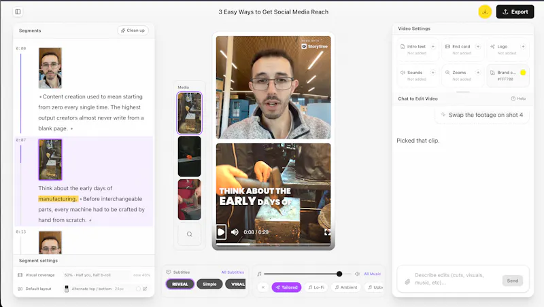Click 'Swap the footage on shot 4' suggestion

pyautogui.click(x=482, y=115)
